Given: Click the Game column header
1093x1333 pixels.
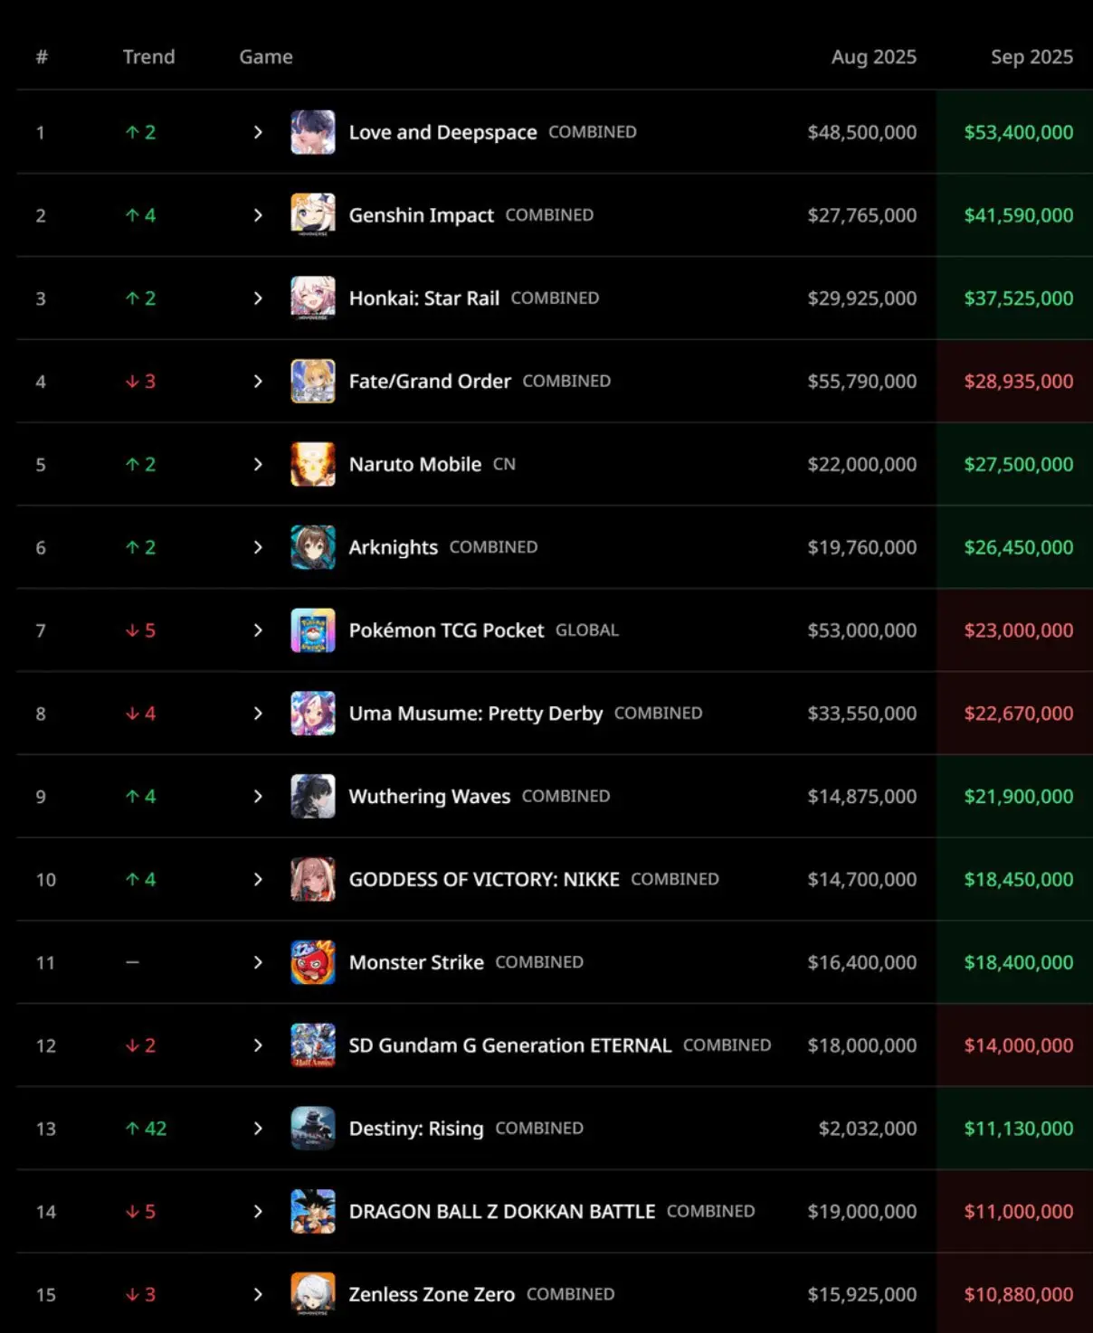Looking at the screenshot, I should (x=266, y=57).
